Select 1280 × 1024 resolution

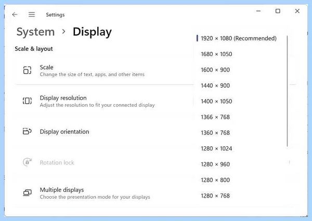point(216,148)
